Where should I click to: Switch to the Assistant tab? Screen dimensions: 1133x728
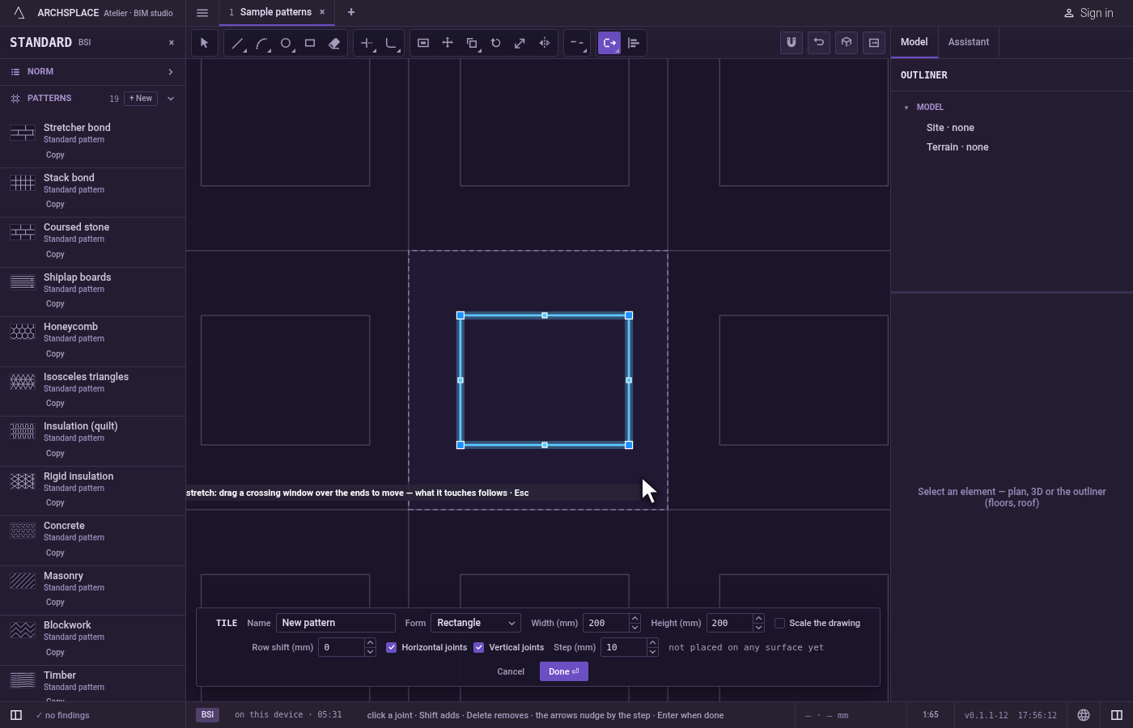pos(969,42)
